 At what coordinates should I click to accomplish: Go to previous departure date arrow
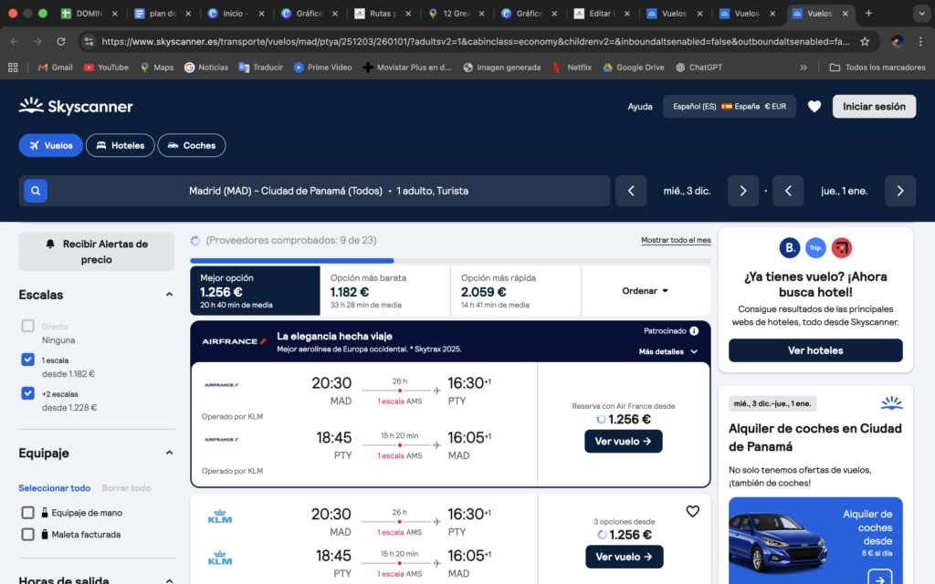click(x=630, y=191)
